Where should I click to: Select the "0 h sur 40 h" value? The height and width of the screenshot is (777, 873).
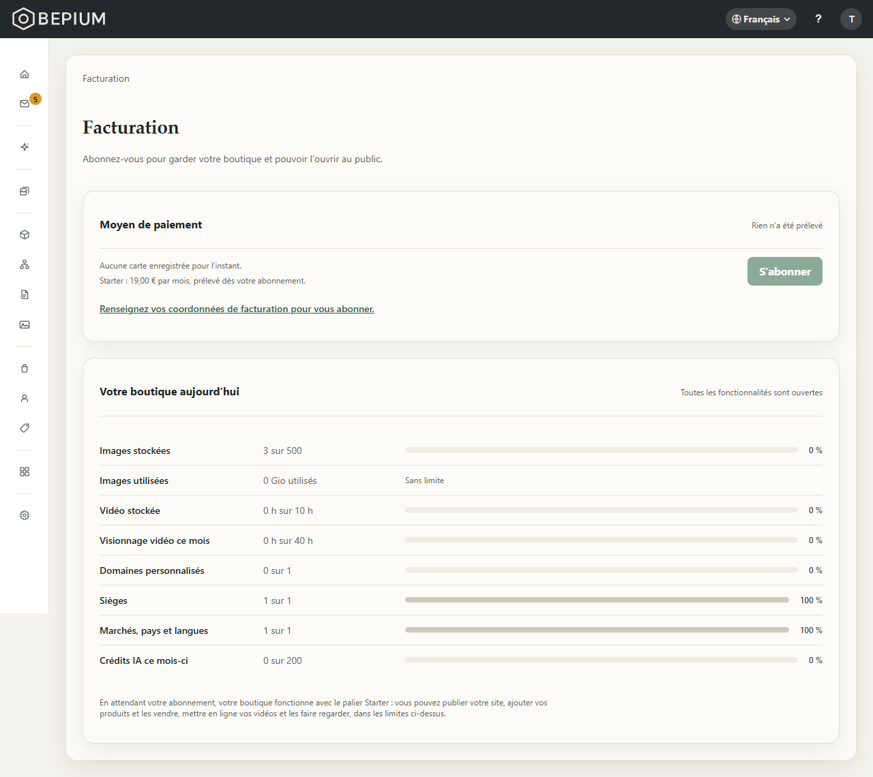coord(288,540)
